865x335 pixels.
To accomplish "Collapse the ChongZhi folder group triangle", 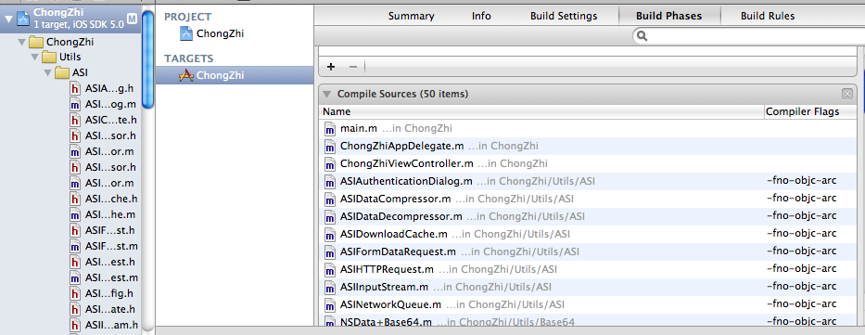I will [x=22, y=42].
